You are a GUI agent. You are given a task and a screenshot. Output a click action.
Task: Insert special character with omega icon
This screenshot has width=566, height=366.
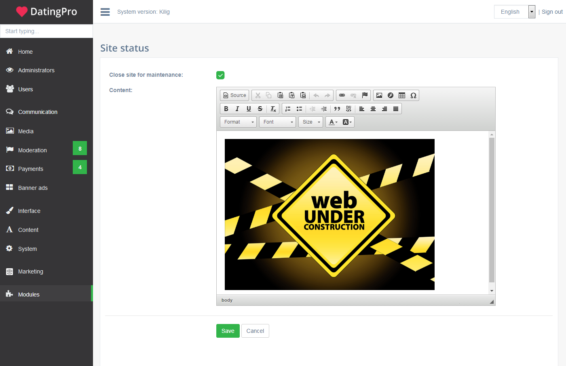click(x=413, y=95)
